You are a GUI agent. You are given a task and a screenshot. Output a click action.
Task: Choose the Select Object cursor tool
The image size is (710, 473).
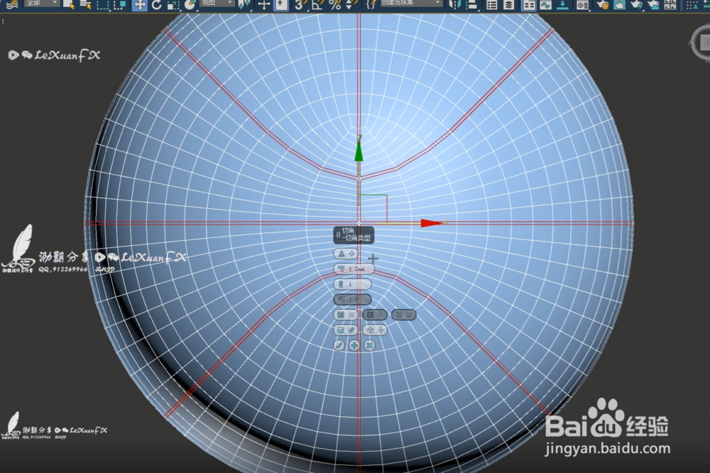[69, 4]
